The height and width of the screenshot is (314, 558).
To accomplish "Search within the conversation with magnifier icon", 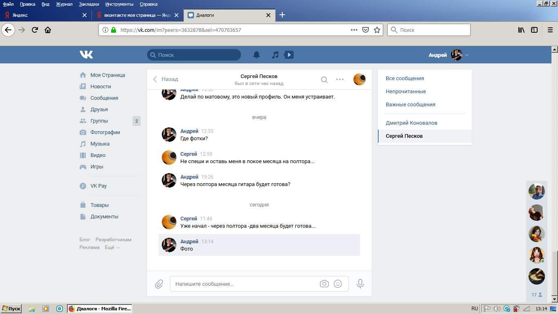I will tap(324, 80).
